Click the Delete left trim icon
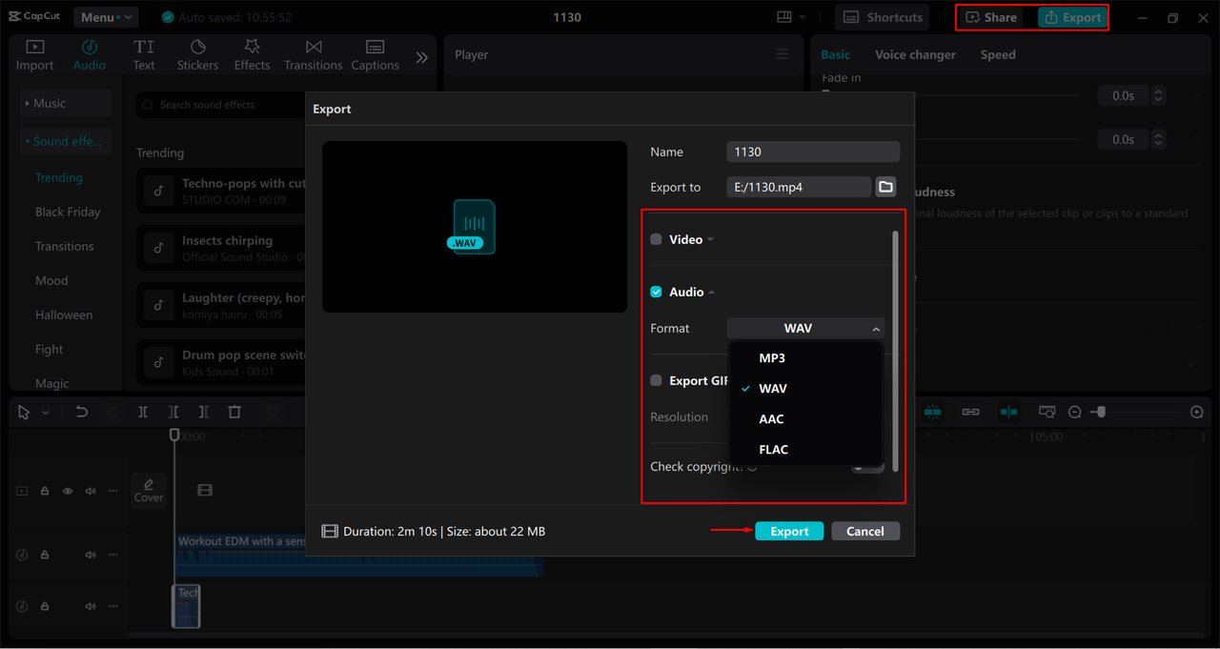 (173, 412)
